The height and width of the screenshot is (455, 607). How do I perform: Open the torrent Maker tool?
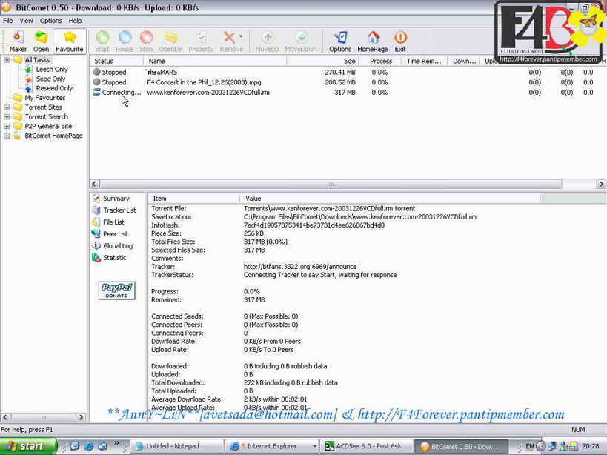(x=18, y=41)
